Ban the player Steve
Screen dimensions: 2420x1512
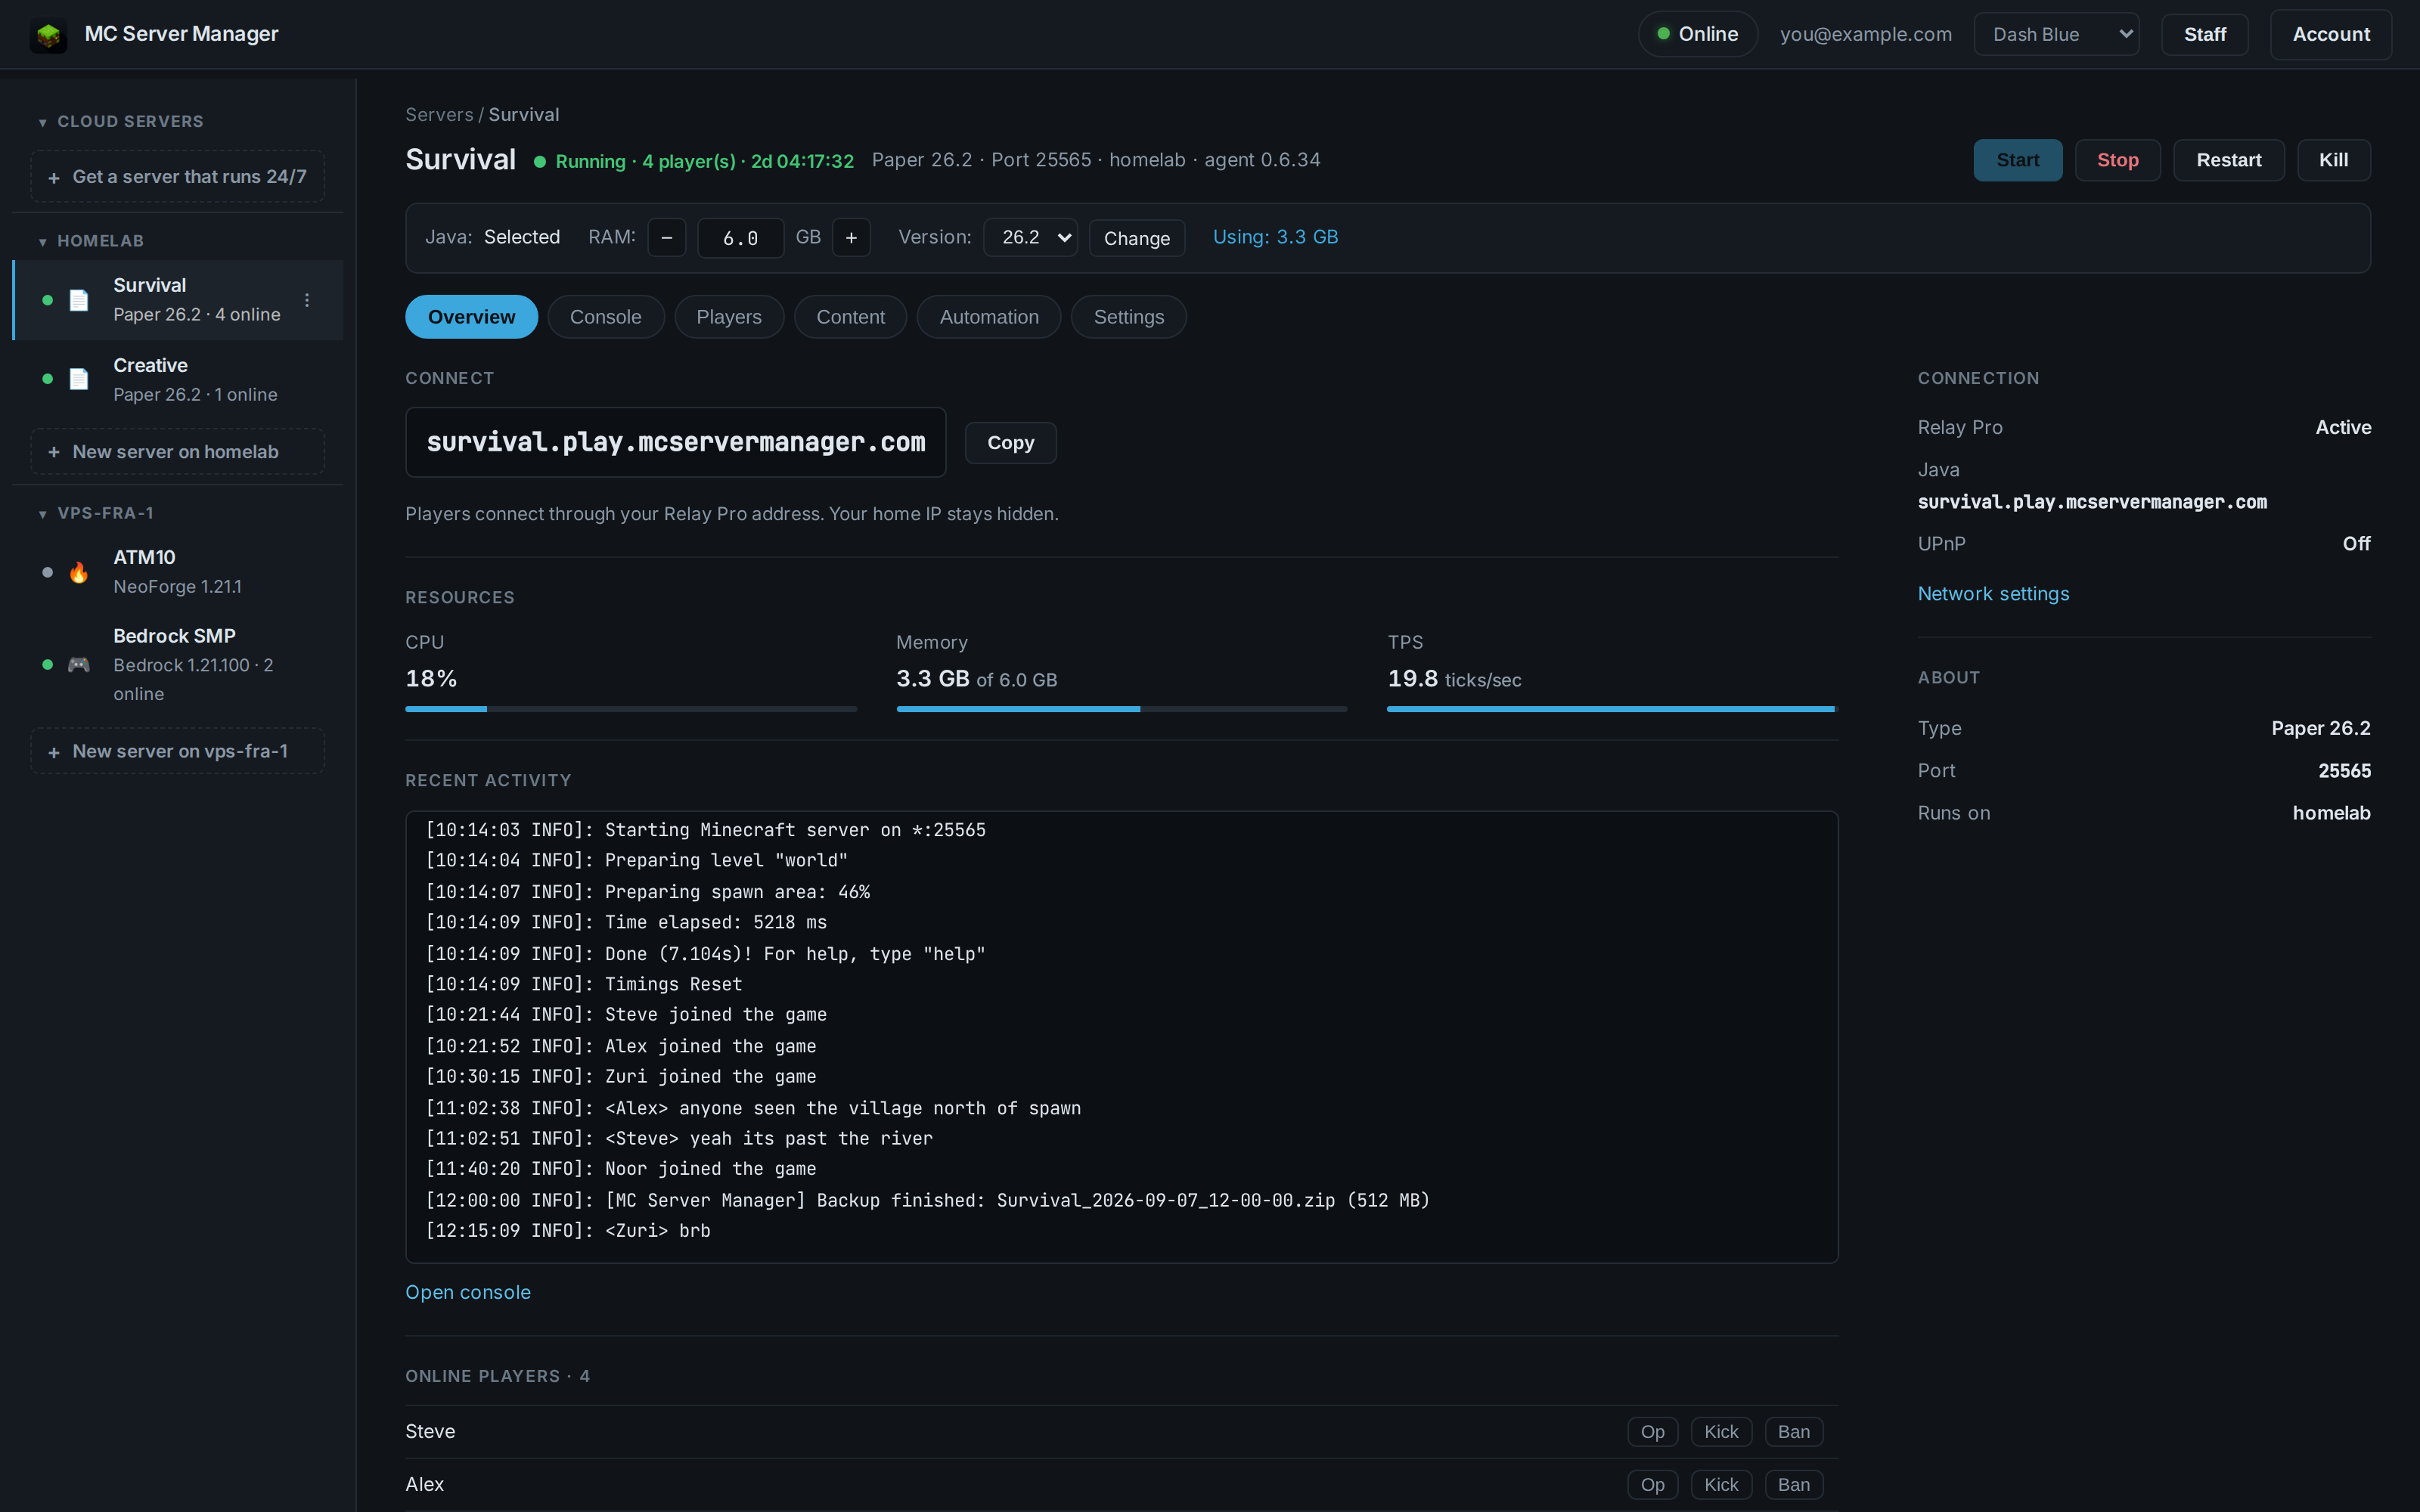[x=1794, y=1432]
